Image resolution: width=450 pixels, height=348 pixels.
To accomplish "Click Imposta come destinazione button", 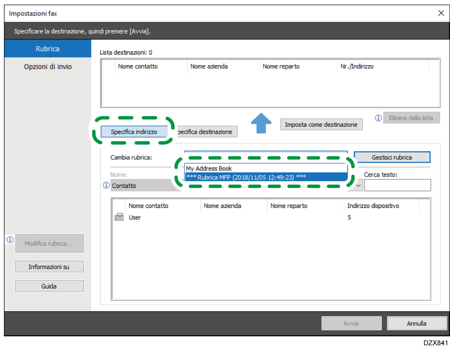I will (321, 125).
